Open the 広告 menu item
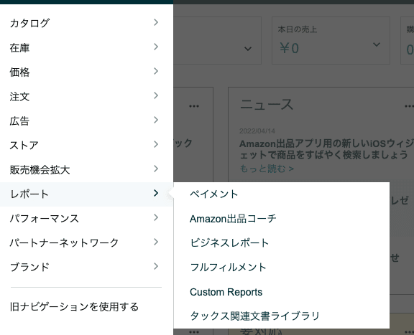Screen dimensions: 414x335 point(86,121)
